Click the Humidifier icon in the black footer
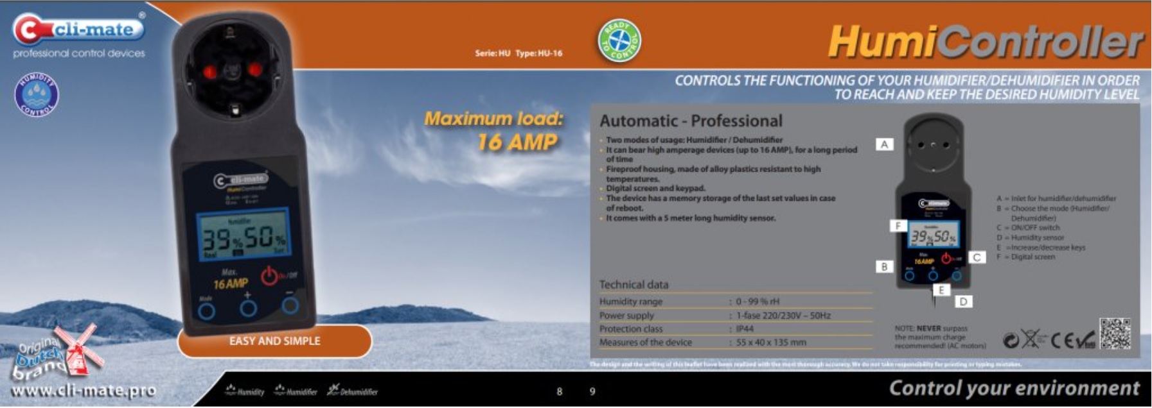The height and width of the screenshot is (408, 1152). click(296, 390)
